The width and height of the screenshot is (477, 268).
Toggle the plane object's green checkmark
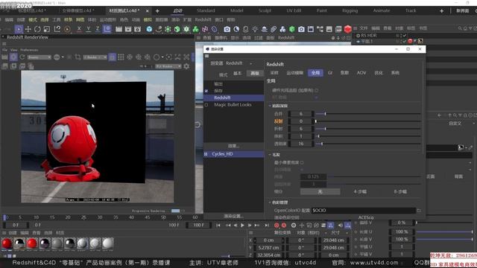pos(405,42)
